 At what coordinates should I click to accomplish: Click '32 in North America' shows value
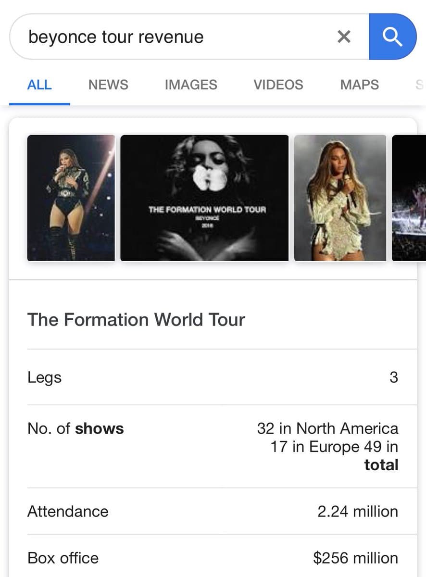[327, 428]
